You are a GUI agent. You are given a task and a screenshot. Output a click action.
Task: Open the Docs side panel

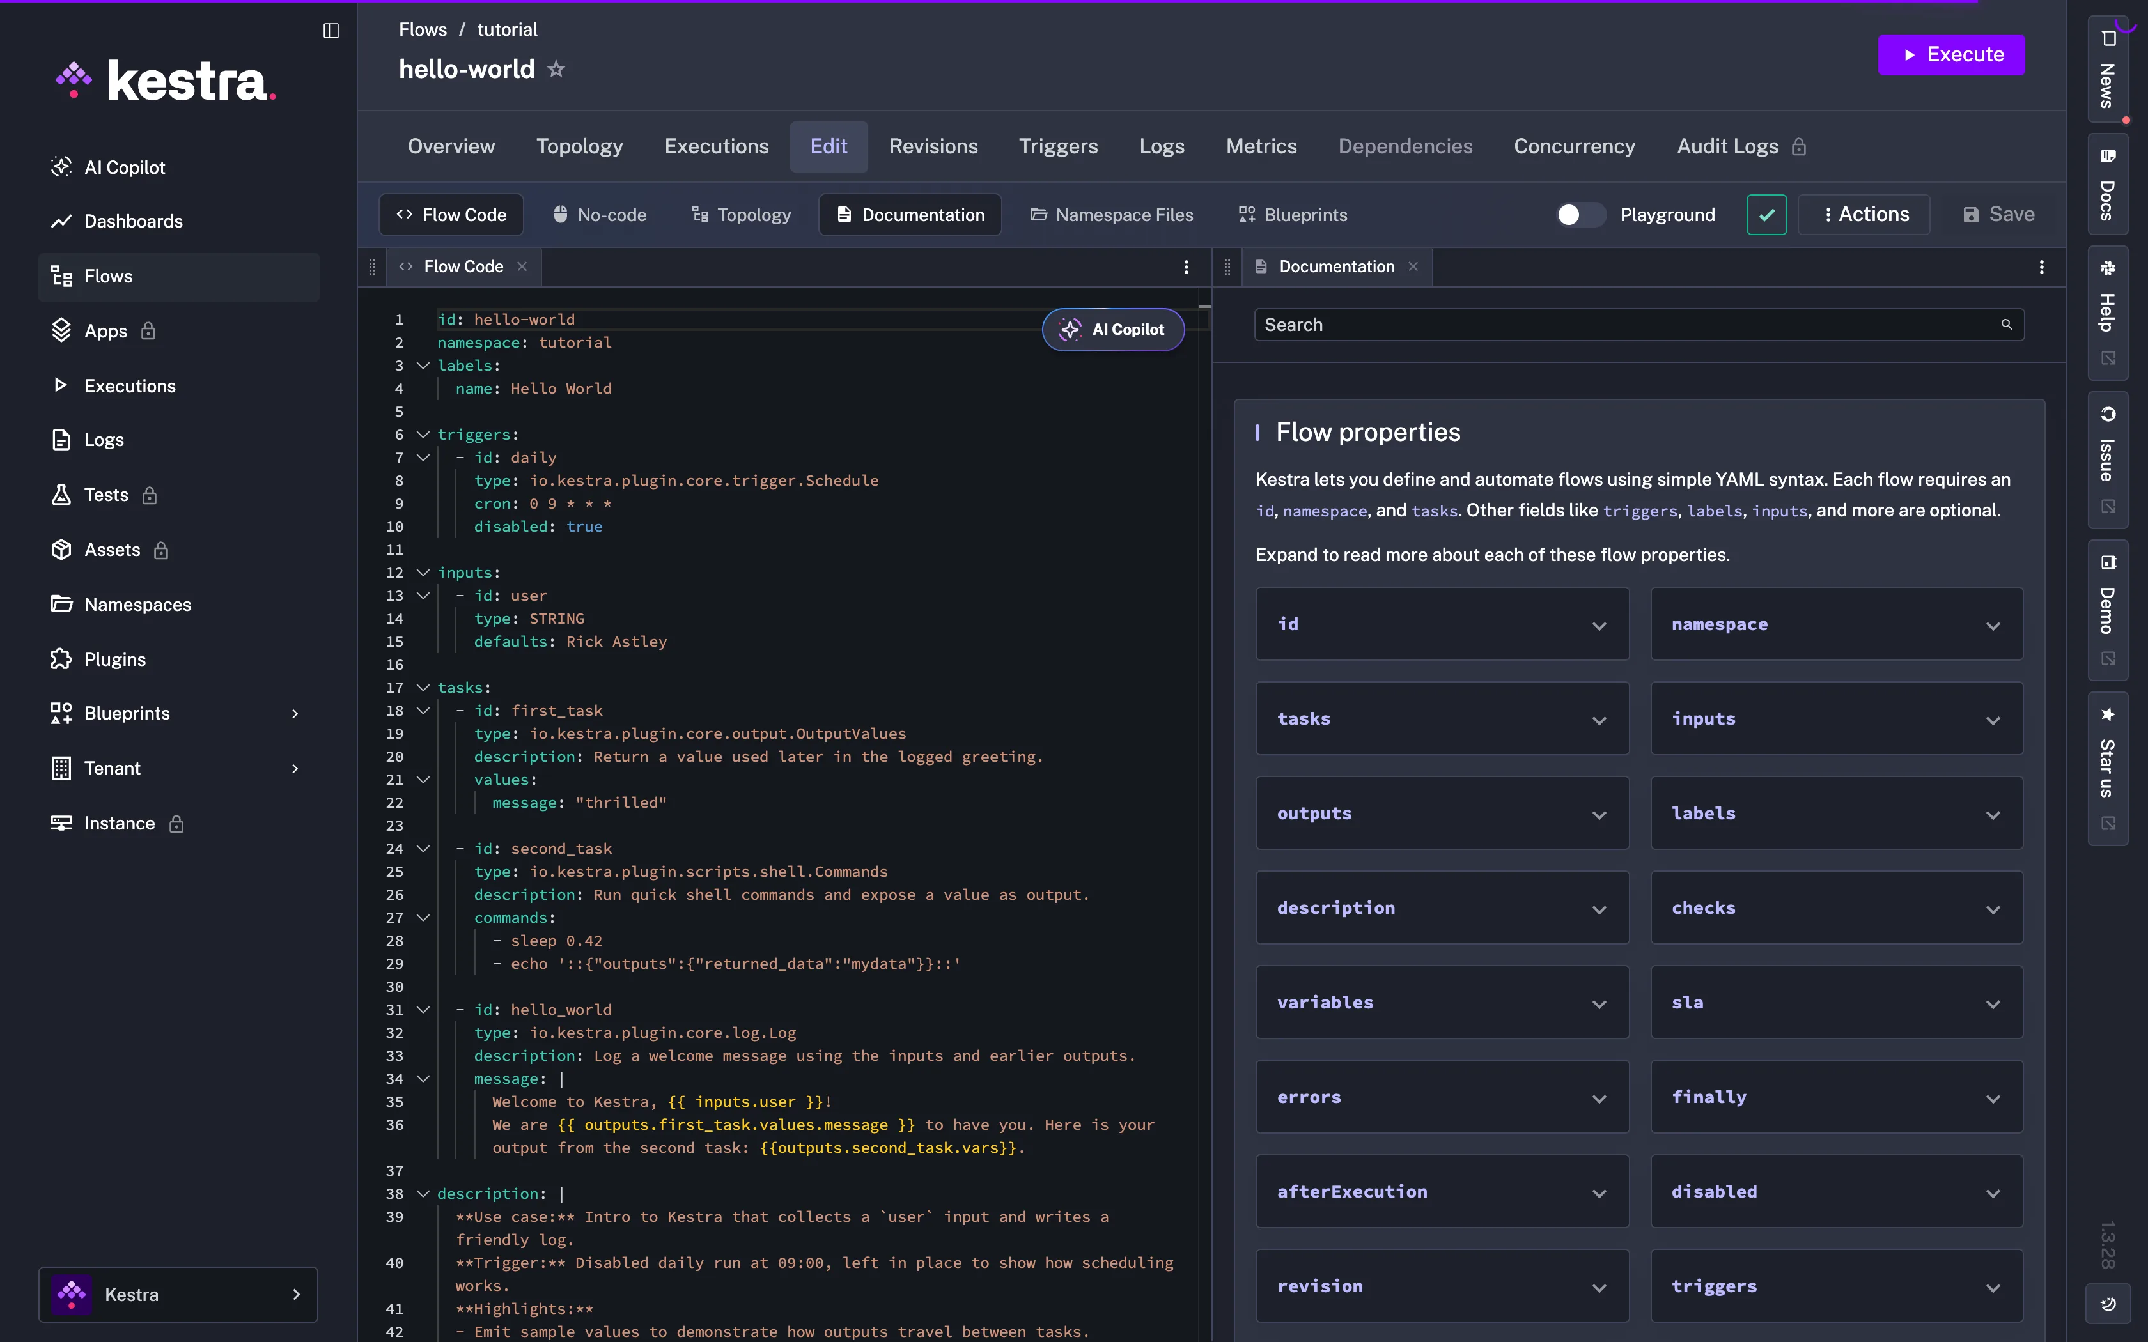click(x=2107, y=185)
